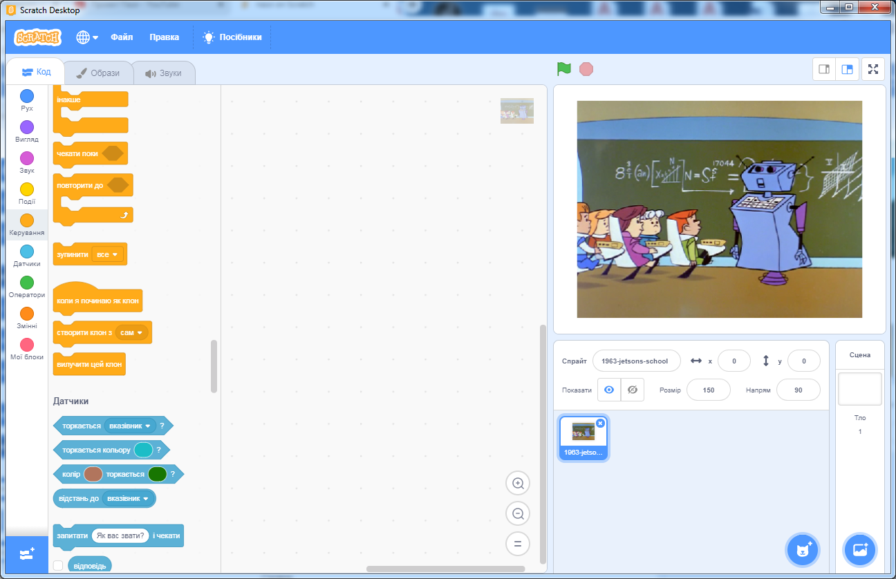Open the Правка menu

pos(164,37)
